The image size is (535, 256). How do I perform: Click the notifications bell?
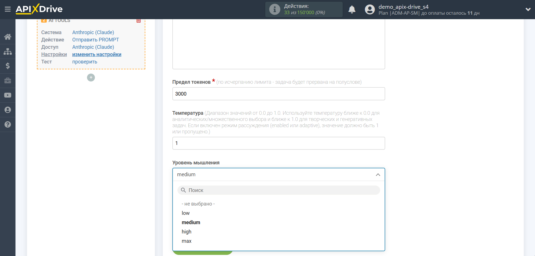[x=352, y=10]
